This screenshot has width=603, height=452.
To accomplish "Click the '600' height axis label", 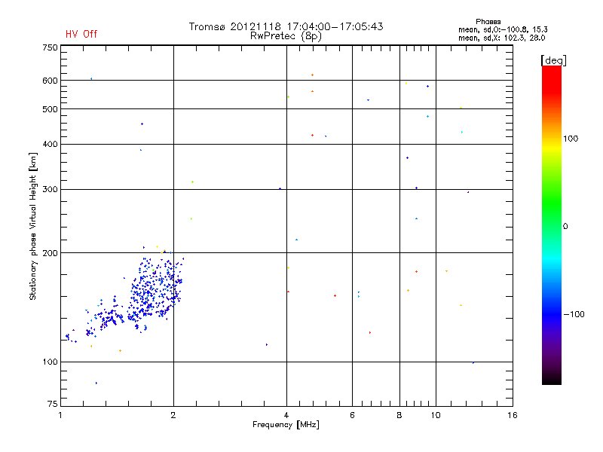I will (50, 81).
